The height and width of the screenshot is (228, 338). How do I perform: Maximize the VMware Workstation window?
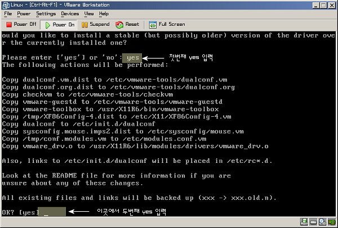323,6
